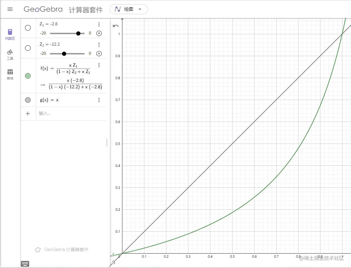Viewport: 351px width, 268px height.
Task: Play the Z2 slider animation
Action: (99, 54)
